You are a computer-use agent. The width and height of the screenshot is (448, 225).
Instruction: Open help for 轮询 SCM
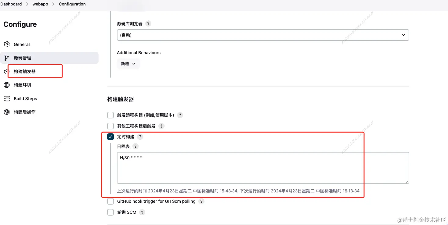142,212
